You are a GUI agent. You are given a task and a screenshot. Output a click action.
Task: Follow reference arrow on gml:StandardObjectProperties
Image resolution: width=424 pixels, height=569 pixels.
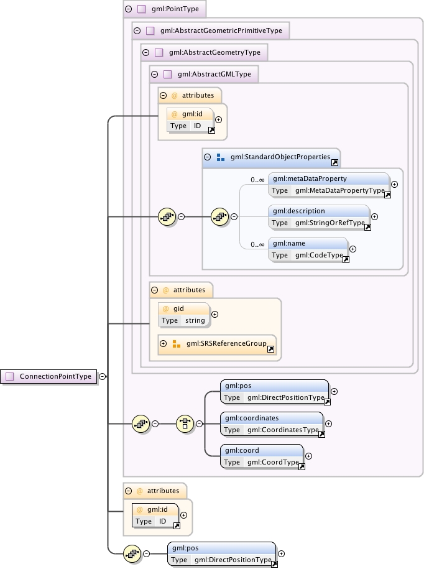[334, 162]
